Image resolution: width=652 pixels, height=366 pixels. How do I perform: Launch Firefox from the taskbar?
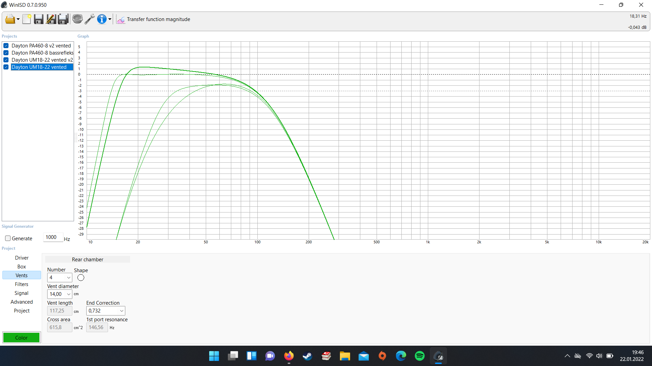289,356
